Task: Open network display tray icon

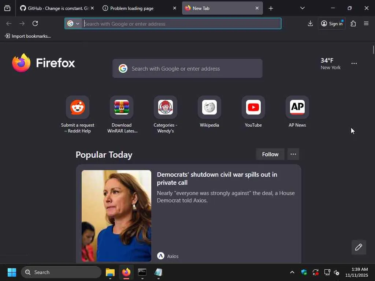Action: pyautogui.click(x=327, y=272)
